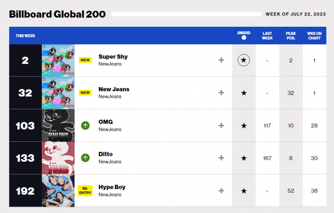Open Ditto red bunny cover thumbnail
Viewport: 334px width, 213px height.
click(58, 158)
